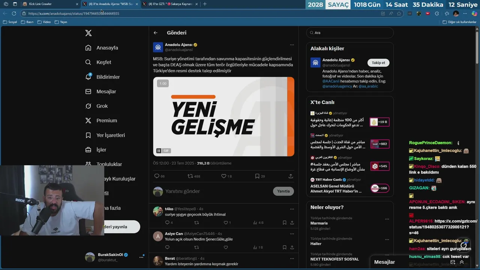Open more options on Anadolu Ajansı post

[x=292, y=45]
